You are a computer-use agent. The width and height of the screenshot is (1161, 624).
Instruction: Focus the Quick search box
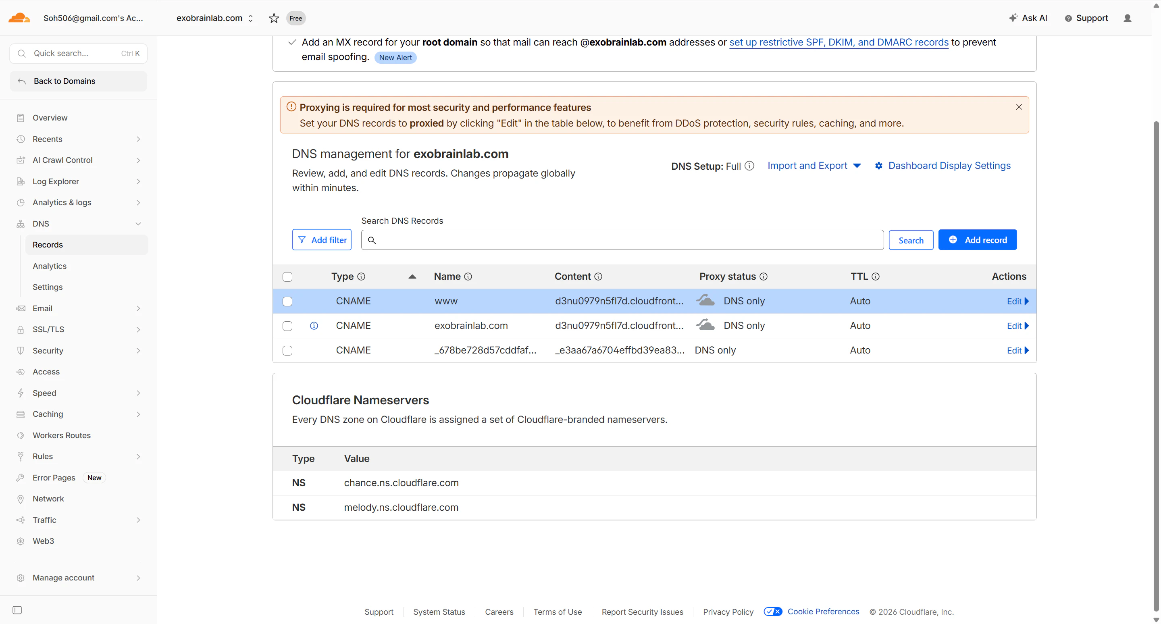79,54
